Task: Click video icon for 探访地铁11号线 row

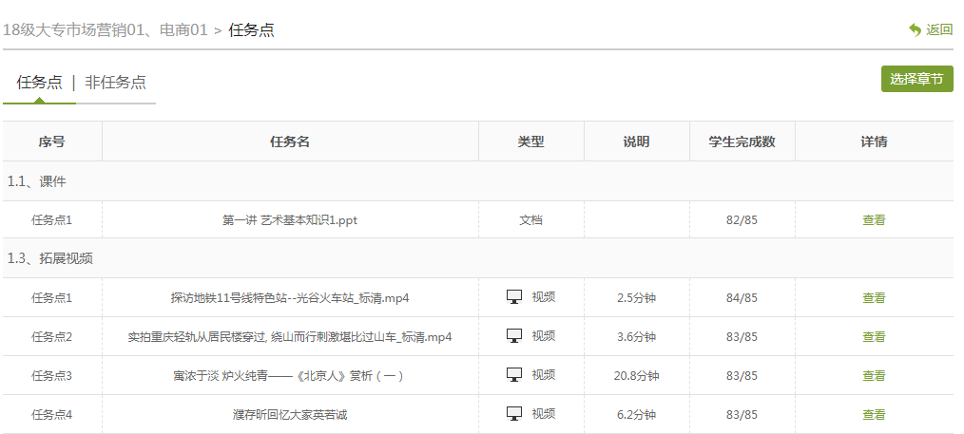Action: point(514,297)
